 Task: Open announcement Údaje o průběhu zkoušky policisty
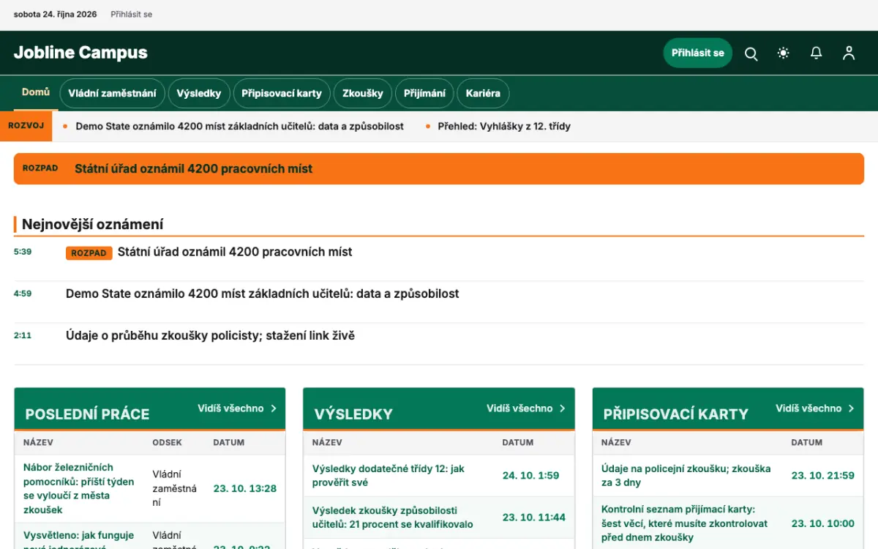(210, 336)
